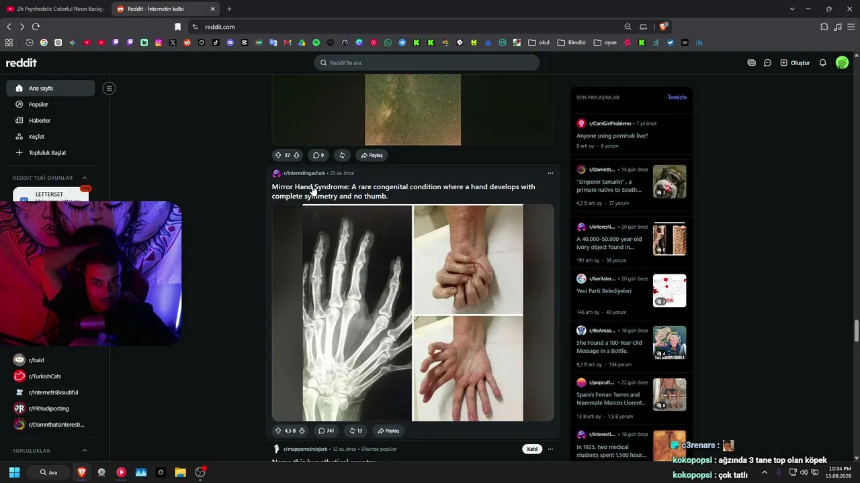This screenshot has width=860, height=483.
Task: Click the Oluştur create post button
Action: (x=795, y=62)
